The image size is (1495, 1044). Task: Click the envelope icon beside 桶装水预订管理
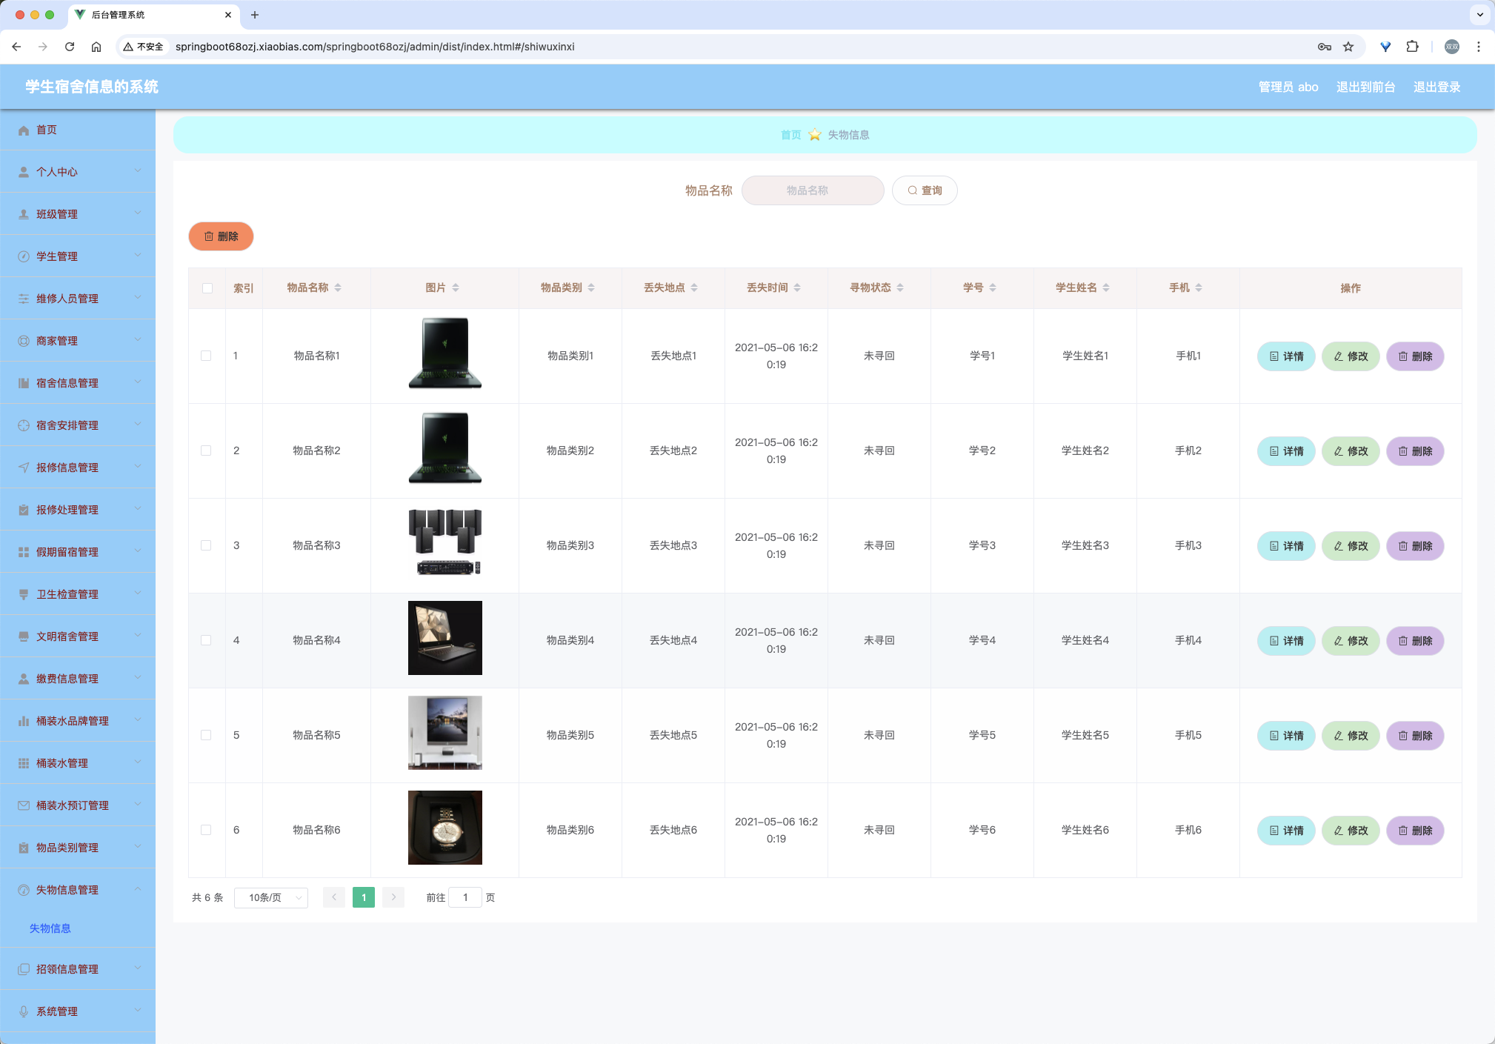click(24, 805)
